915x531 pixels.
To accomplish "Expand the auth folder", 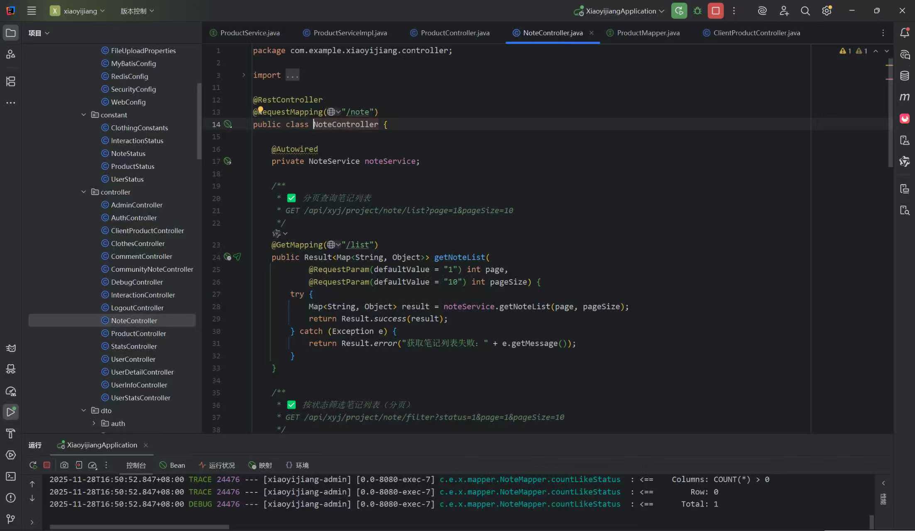I will tap(94, 423).
